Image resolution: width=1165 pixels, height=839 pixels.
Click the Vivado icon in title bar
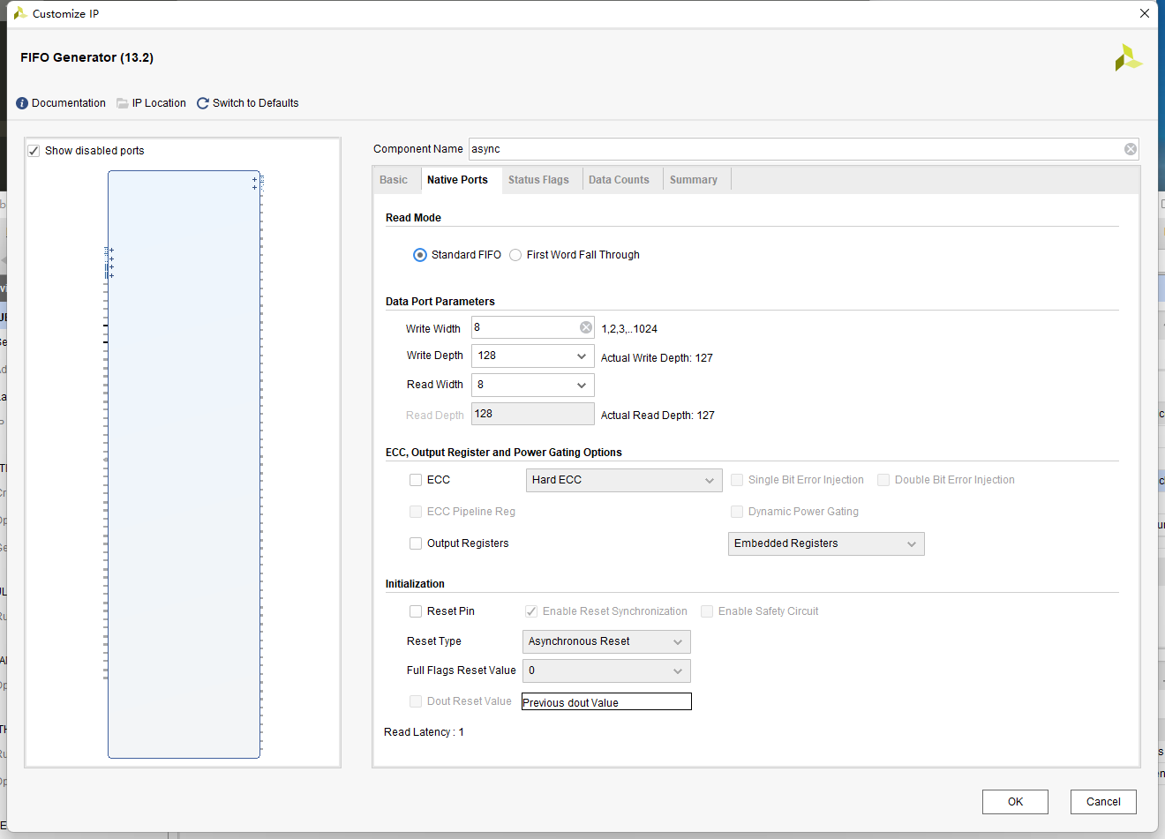(x=19, y=13)
